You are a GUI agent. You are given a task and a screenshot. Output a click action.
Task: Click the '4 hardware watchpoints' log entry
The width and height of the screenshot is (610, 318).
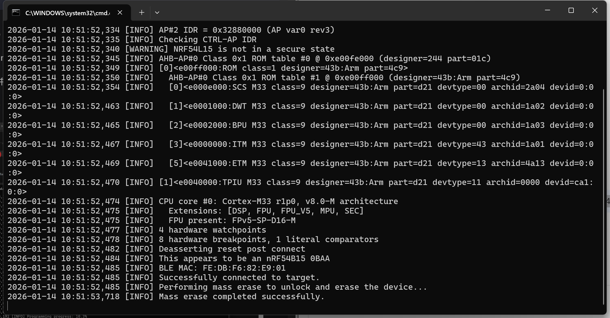point(212,230)
